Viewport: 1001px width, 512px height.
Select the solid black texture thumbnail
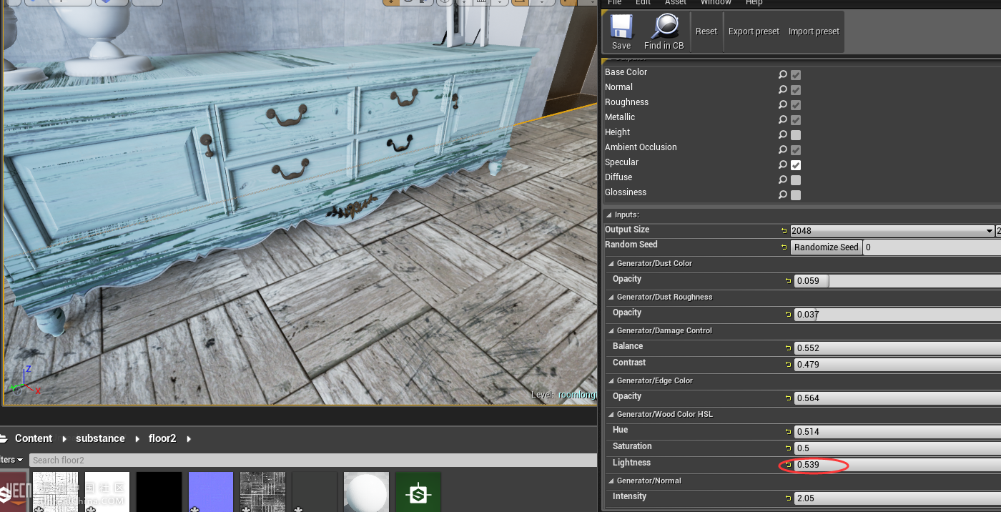159,492
